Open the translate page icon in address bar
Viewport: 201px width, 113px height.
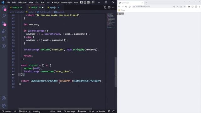[174, 7]
